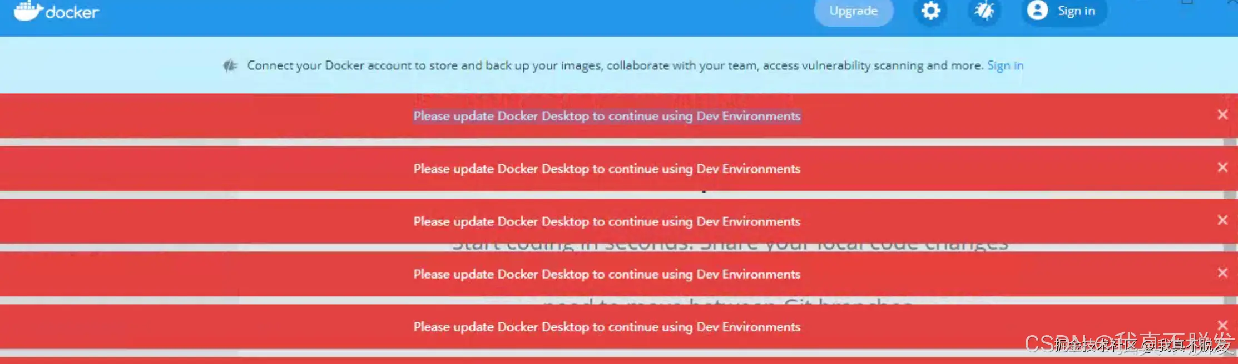Click the highlighted text in the first red alert

tap(607, 116)
